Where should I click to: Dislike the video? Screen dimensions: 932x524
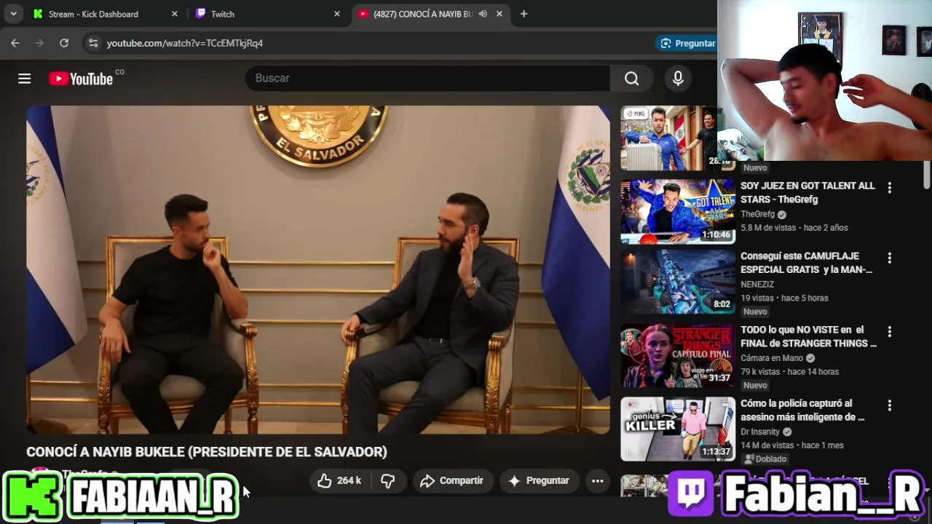pos(388,480)
